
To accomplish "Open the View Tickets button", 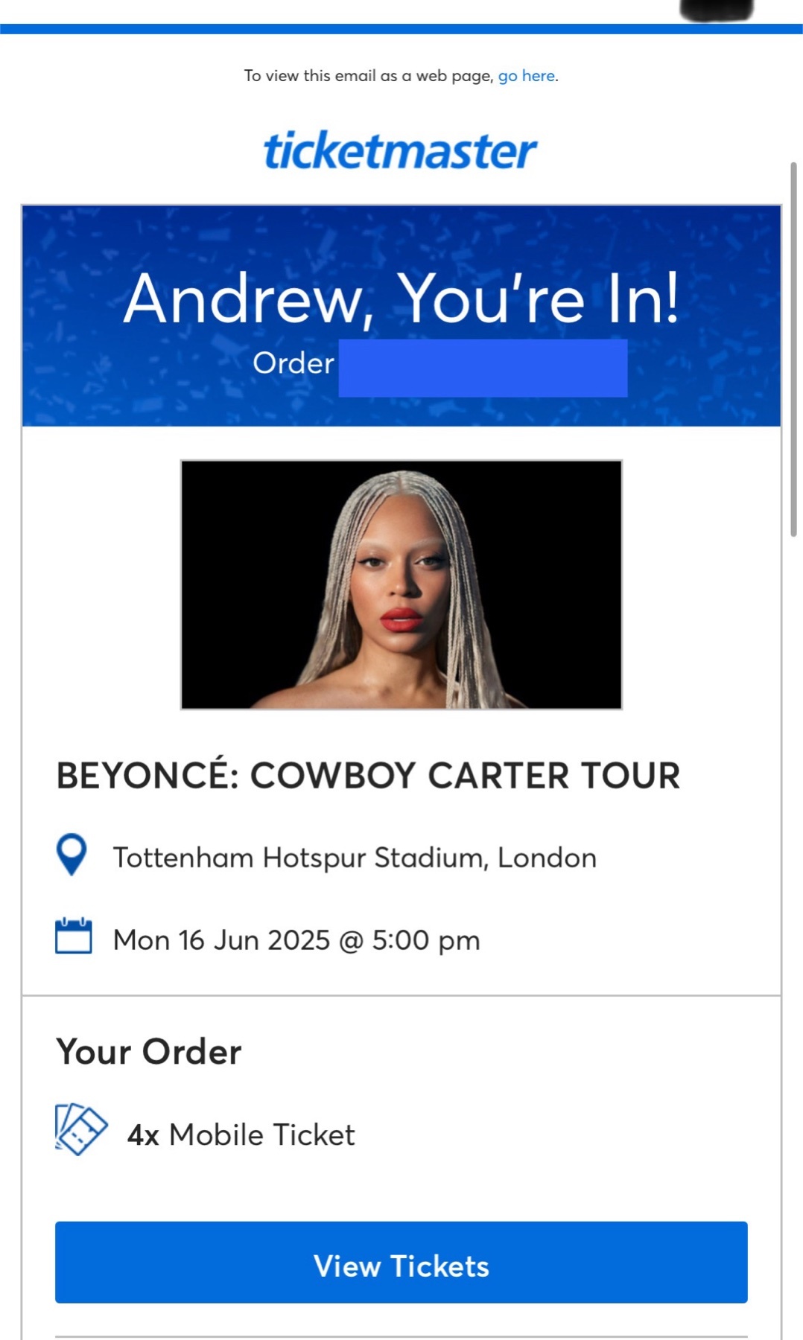I will pos(401,1262).
